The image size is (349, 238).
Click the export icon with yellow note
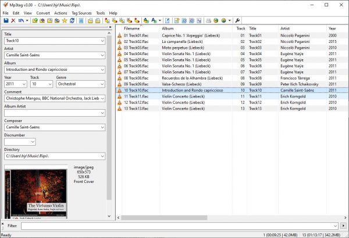pos(177,21)
